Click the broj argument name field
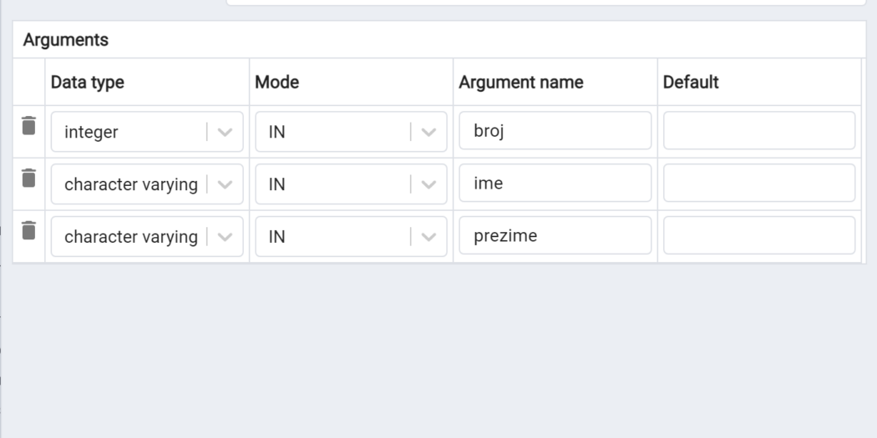This screenshot has height=438, width=877. 555,131
